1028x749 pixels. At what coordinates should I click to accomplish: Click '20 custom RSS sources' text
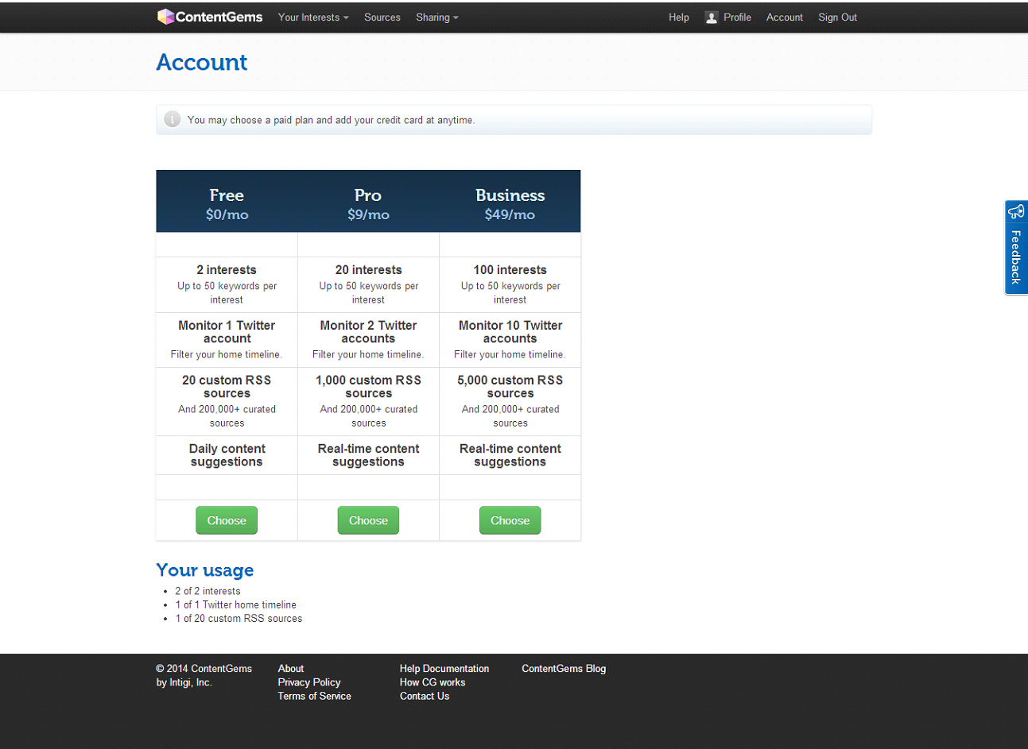coord(227,387)
